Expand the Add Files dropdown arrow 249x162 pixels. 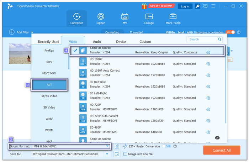click(32, 32)
